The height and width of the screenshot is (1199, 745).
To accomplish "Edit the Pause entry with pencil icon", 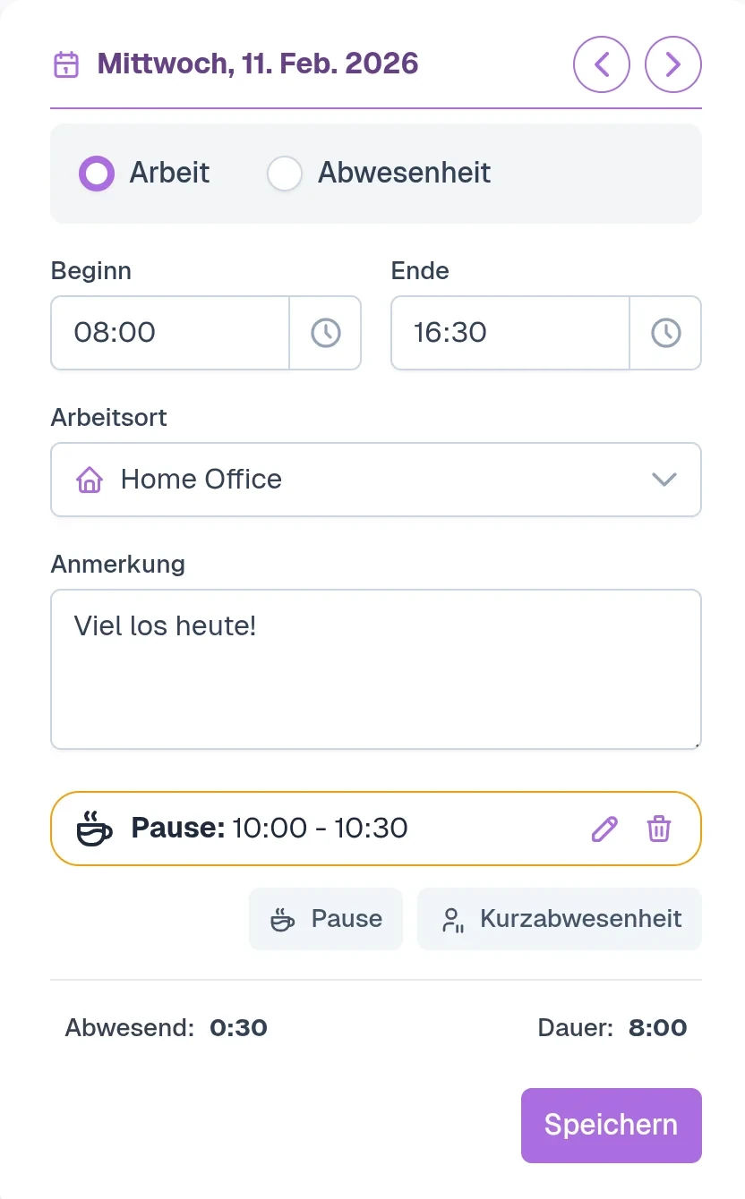I will (x=604, y=829).
